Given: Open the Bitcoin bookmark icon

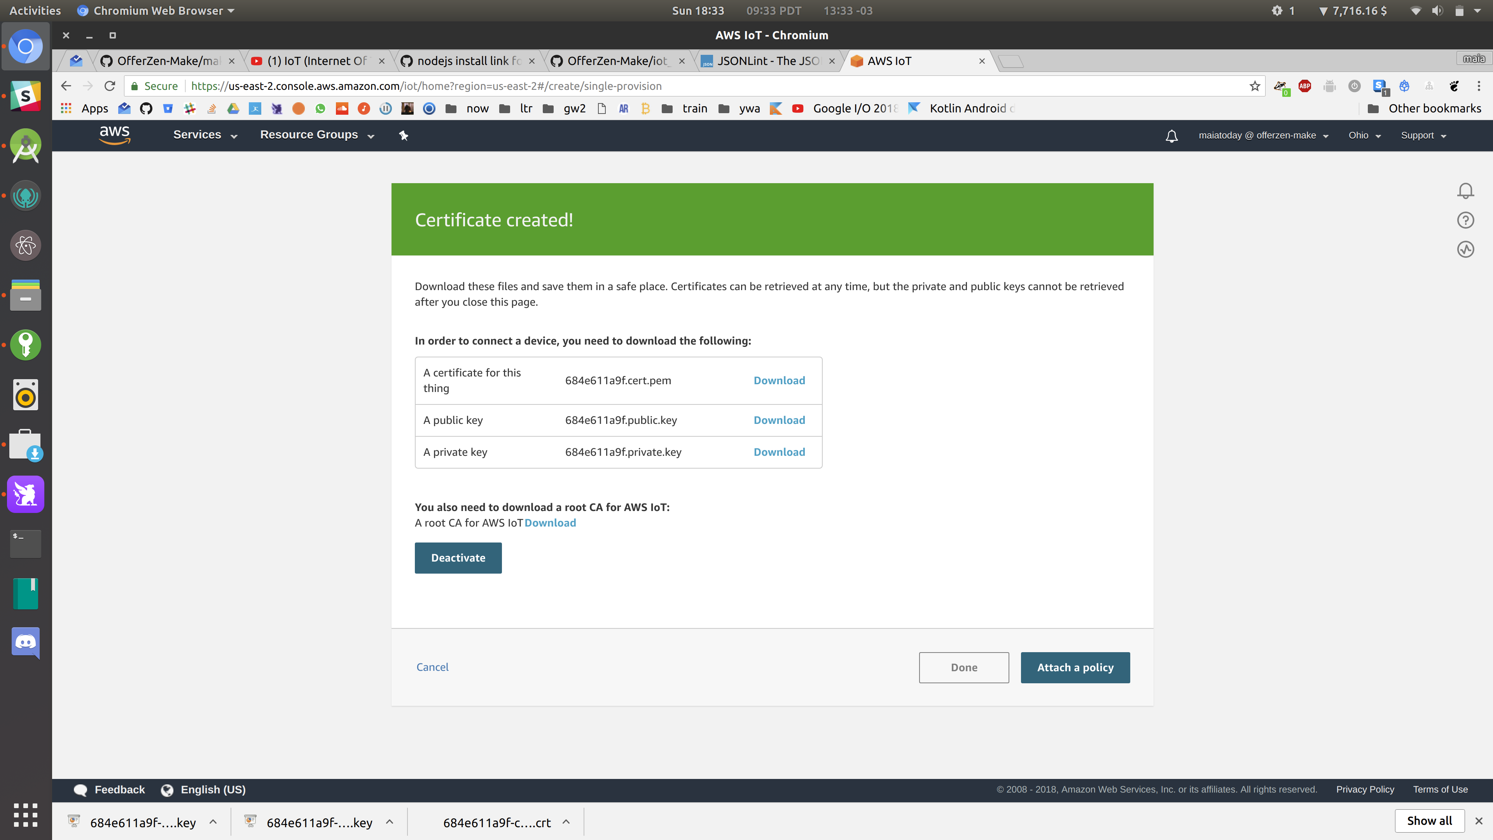Looking at the screenshot, I should tap(645, 108).
